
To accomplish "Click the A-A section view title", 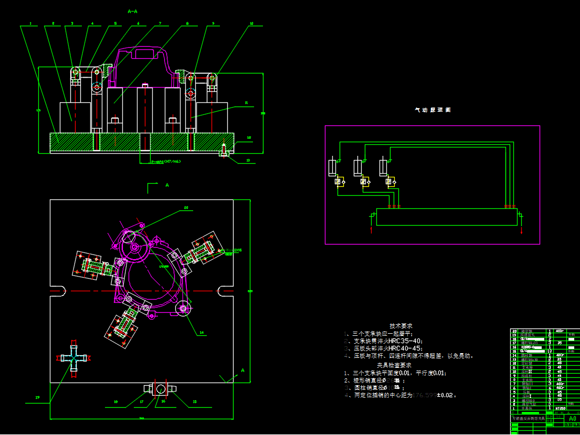I will tap(133, 11).
